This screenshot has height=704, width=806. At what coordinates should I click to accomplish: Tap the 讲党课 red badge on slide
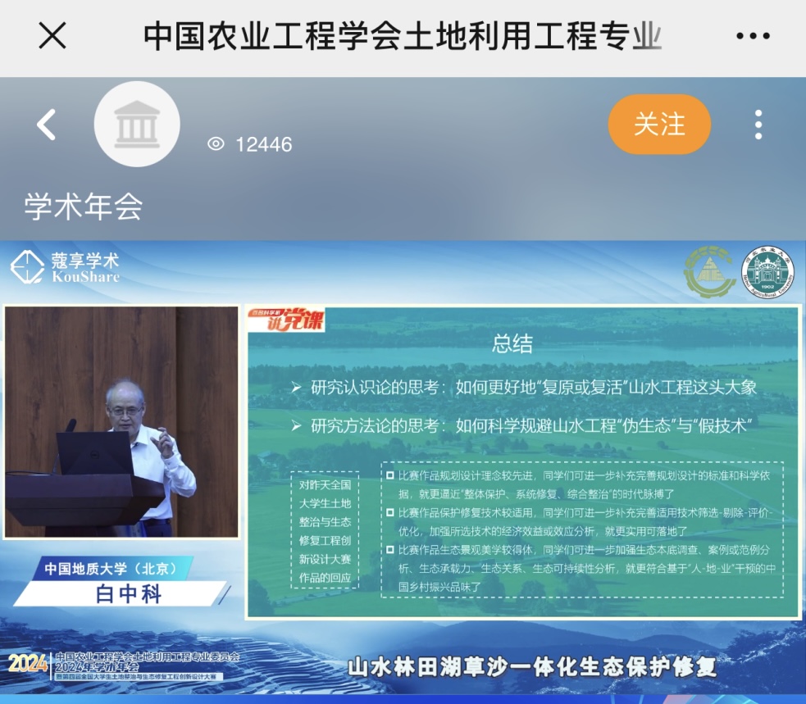pyautogui.click(x=286, y=319)
